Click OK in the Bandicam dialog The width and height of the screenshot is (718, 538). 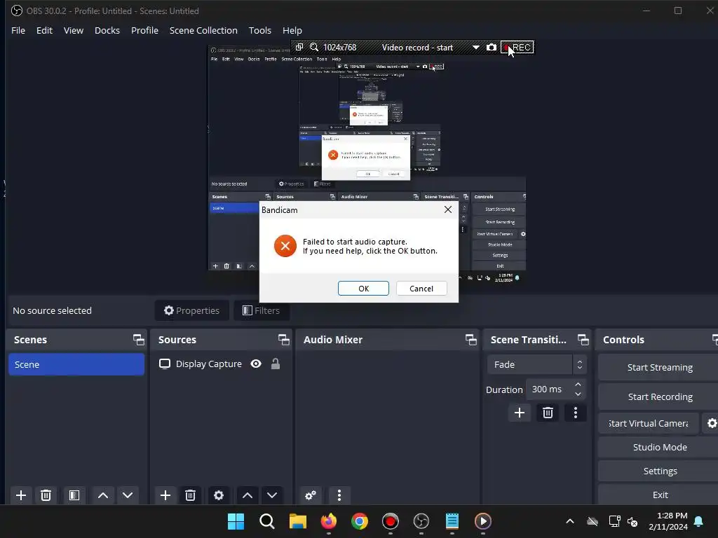click(x=364, y=288)
